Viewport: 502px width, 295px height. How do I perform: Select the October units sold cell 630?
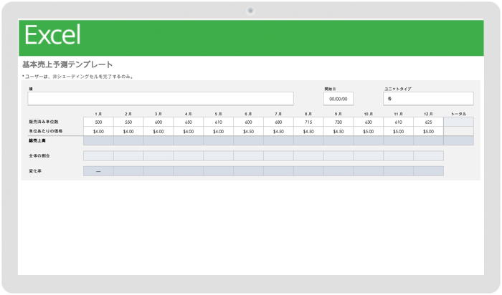(369, 122)
